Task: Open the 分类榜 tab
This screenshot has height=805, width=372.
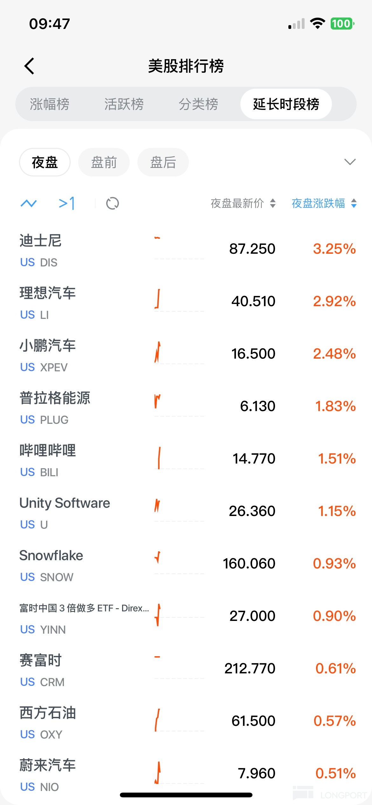Action: (198, 104)
